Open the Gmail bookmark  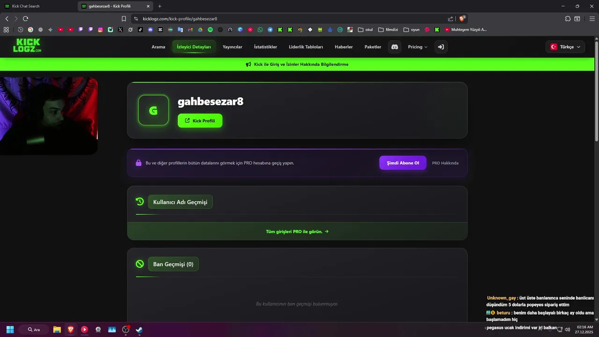coord(190,29)
